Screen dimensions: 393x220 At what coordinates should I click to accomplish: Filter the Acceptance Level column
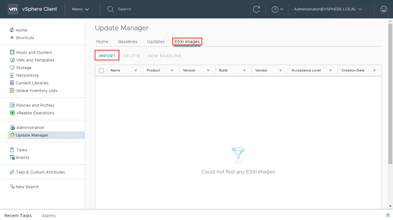pyautogui.click(x=331, y=71)
